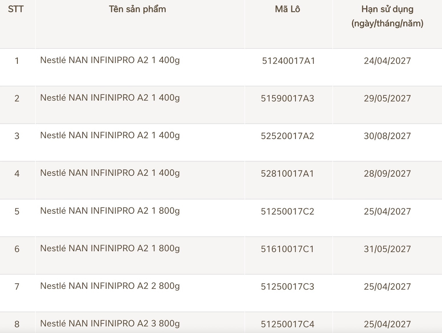Viewport: 442px width, 333px height.
Task: Click expiry date 24/04/2027
Action: coord(387,61)
